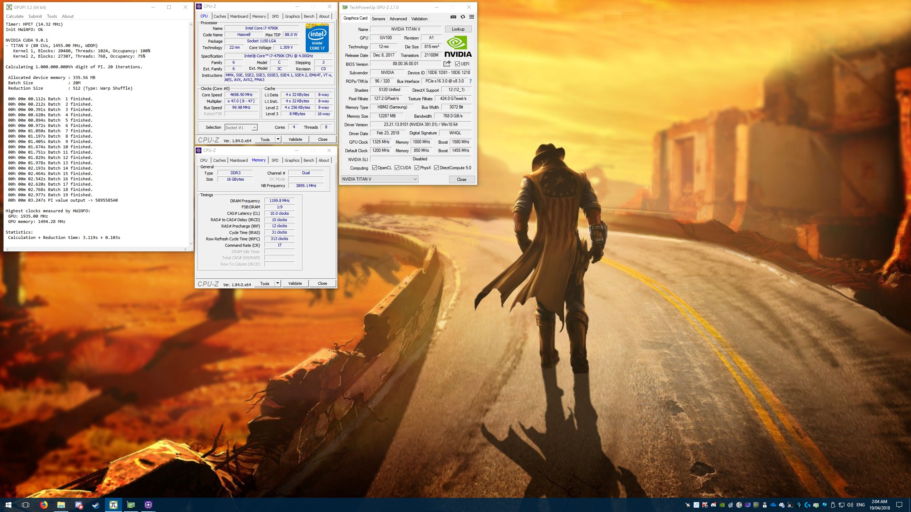The height and width of the screenshot is (512, 911).
Task: Open Bench tab in top CPU-Z window
Action: [309, 16]
